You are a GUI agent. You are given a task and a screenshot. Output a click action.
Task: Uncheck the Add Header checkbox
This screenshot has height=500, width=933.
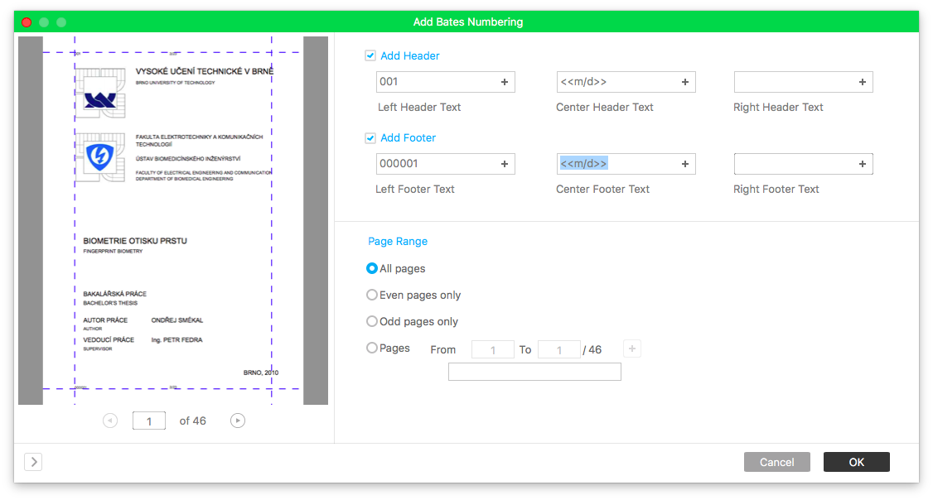point(370,55)
